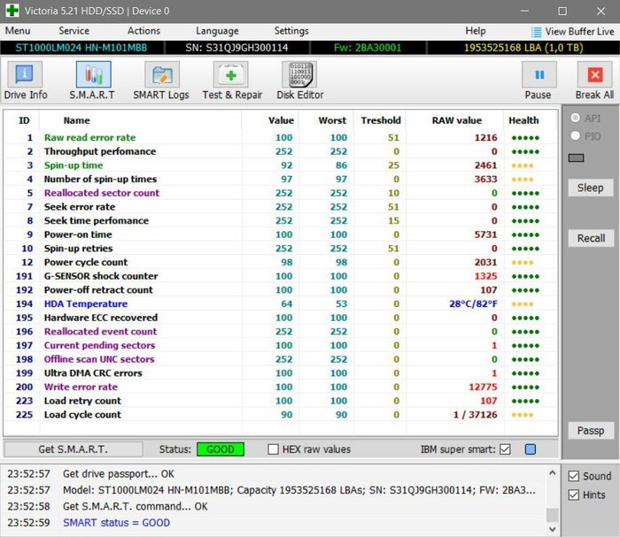Choose the PIO radio button
The image size is (620, 537).
[x=576, y=136]
